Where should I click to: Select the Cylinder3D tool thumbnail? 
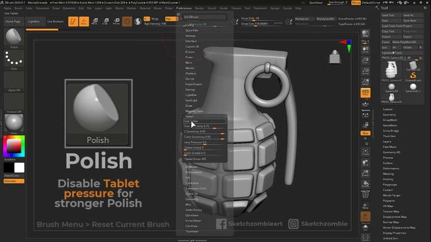tap(413, 66)
